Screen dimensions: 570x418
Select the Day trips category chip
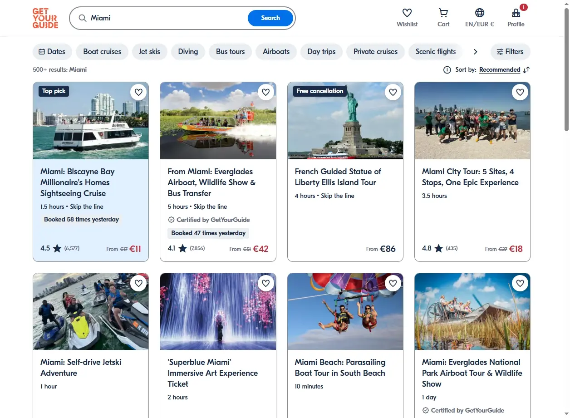(321, 52)
